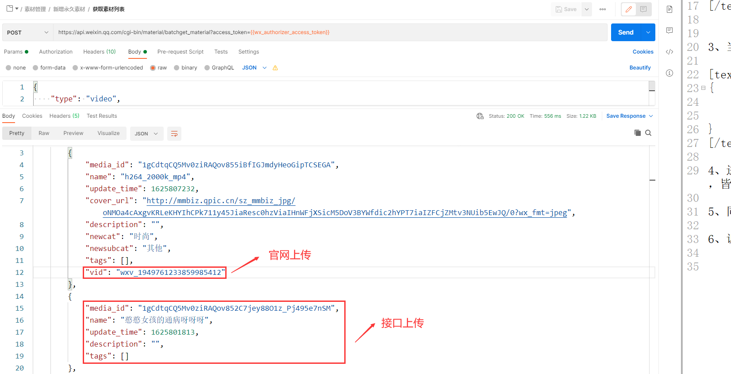
Task: Open the request info icon in sidebar
Action: pyautogui.click(x=669, y=73)
